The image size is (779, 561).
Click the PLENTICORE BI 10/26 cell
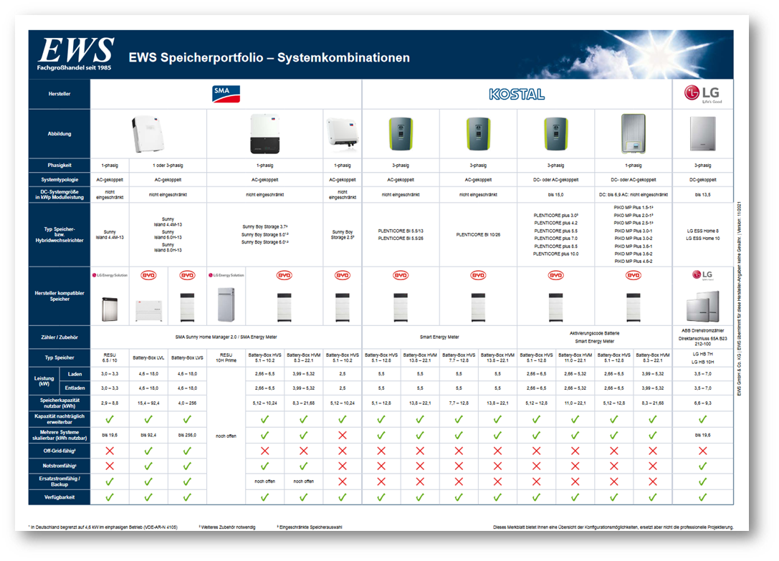[477, 234]
